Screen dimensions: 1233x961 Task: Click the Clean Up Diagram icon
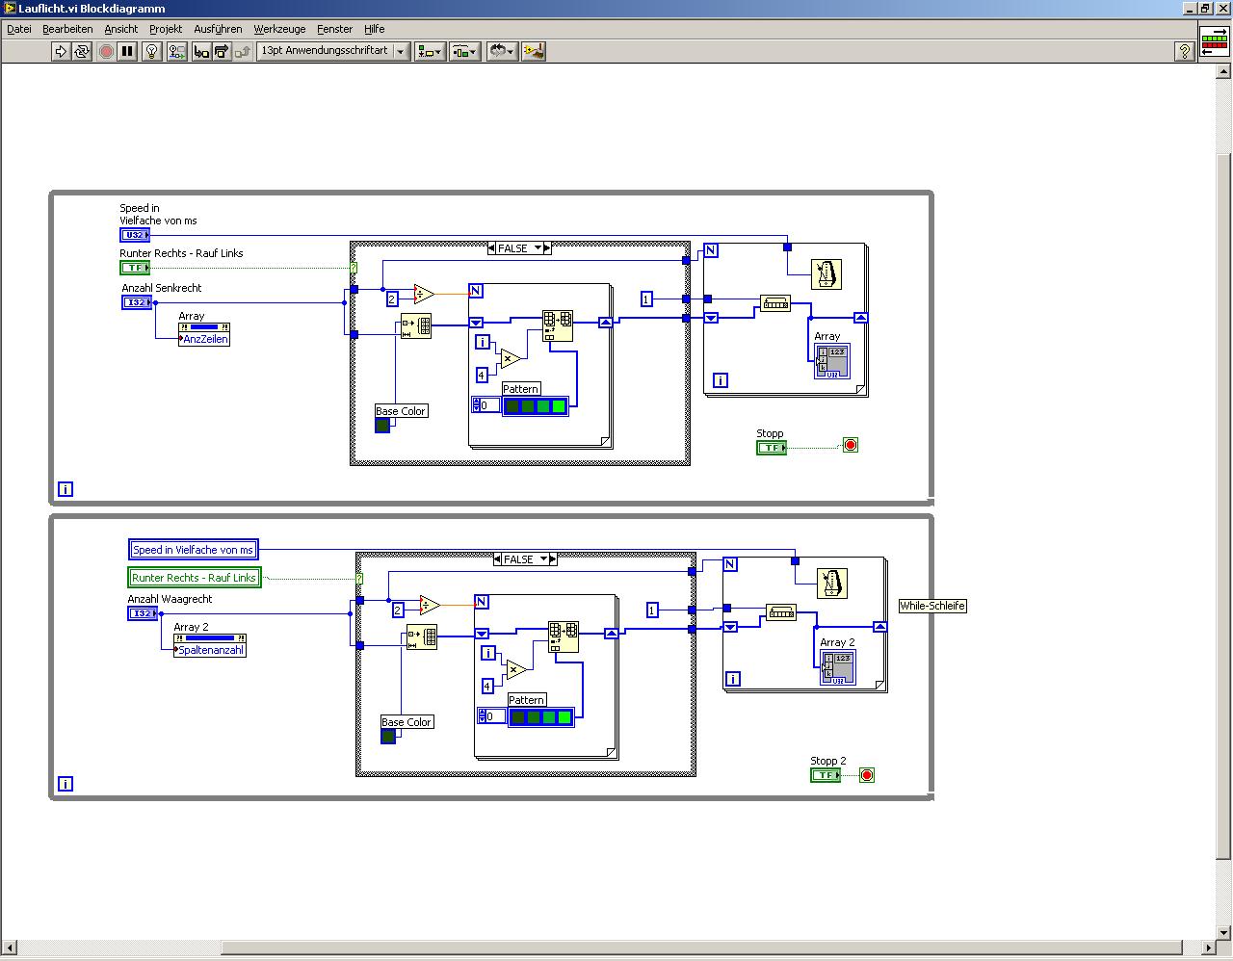[534, 51]
